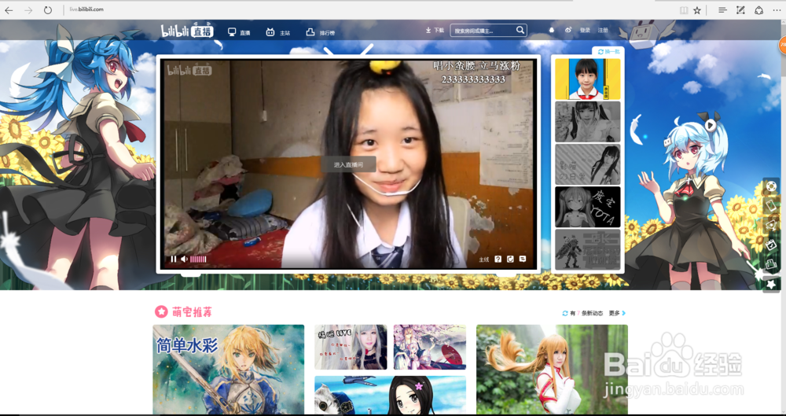
Task: Click the browser share icon
Action: click(758, 10)
